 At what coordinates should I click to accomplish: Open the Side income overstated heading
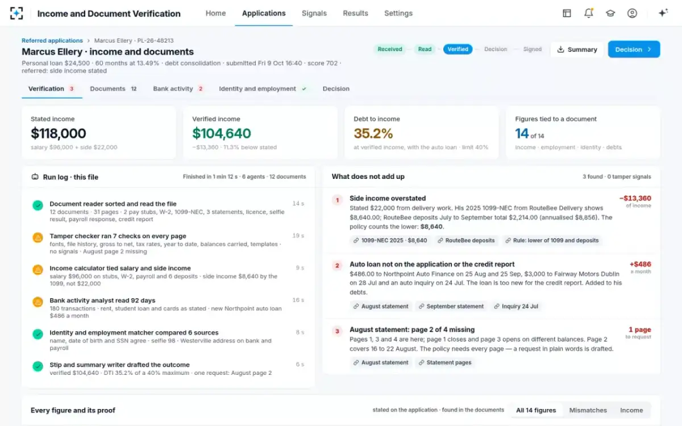(x=388, y=198)
